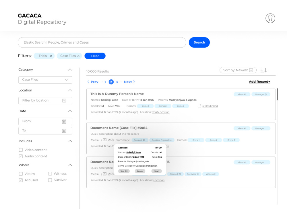Open the Trial Location link

pyautogui.click(x=161, y=112)
